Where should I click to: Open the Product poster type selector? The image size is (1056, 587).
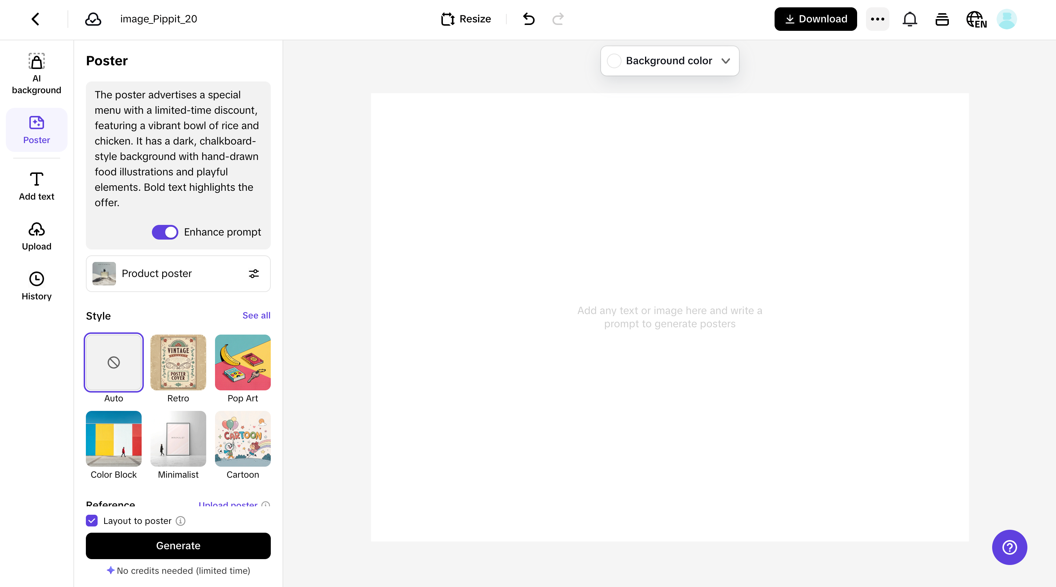coord(178,273)
